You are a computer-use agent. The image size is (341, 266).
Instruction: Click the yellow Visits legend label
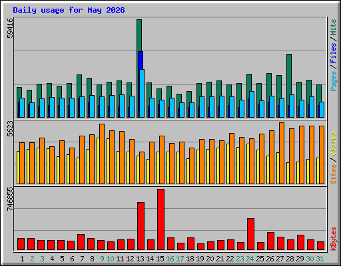pyautogui.click(x=334, y=144)
